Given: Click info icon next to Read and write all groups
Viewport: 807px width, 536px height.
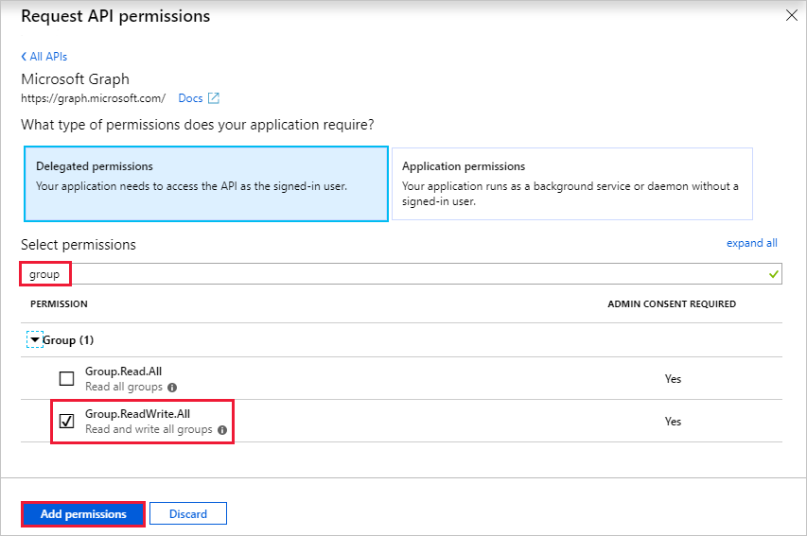Looking at the screenshot, I should click(221, 430).
